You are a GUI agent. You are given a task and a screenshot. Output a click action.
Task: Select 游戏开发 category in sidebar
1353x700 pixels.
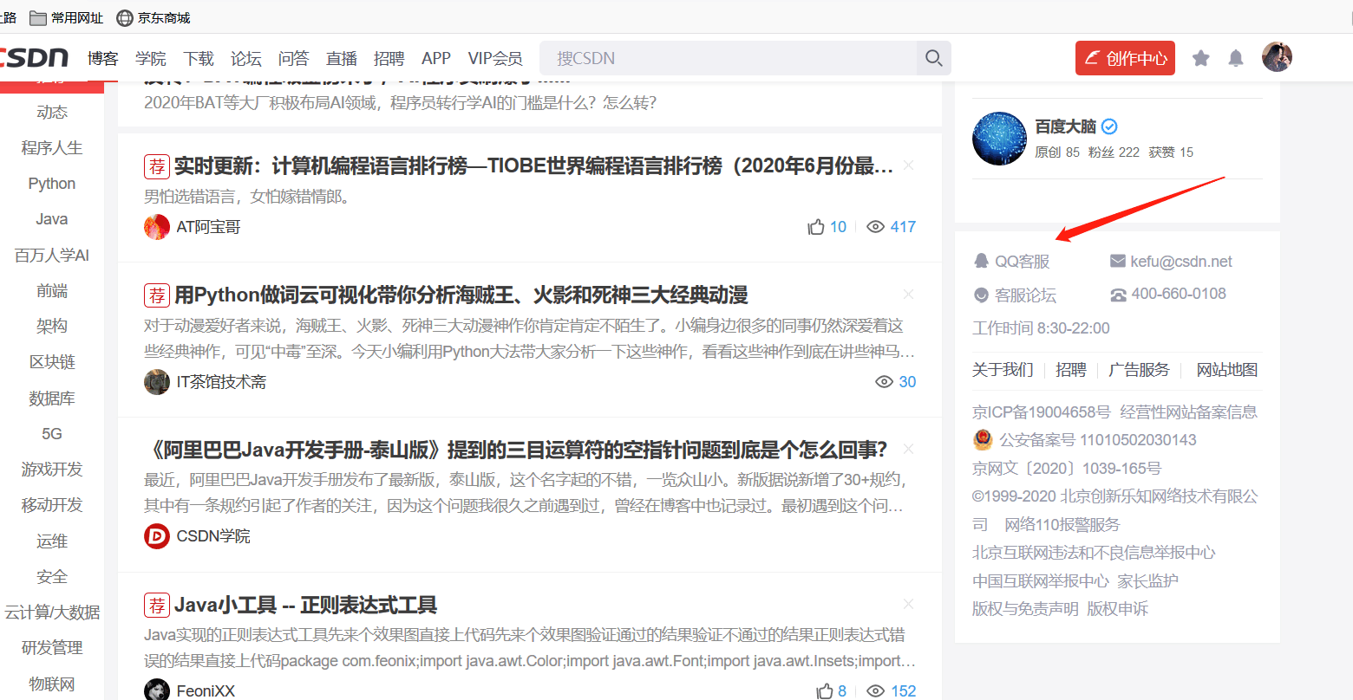point(52,469)
